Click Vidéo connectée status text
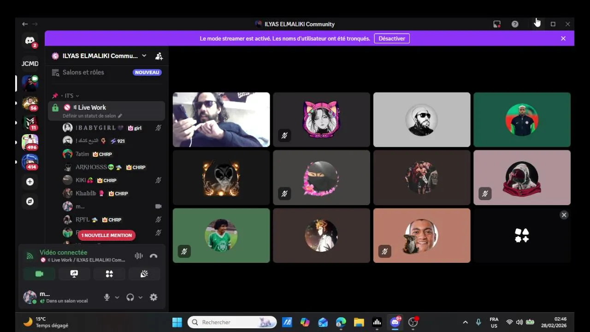 click(63, 252)
